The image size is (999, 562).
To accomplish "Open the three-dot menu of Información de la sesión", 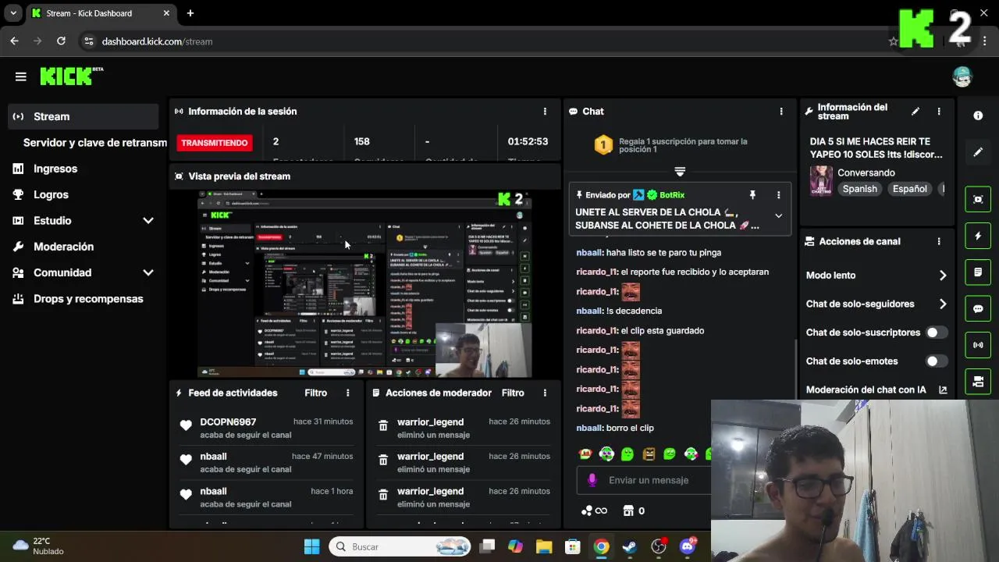I will pos(545,112).
